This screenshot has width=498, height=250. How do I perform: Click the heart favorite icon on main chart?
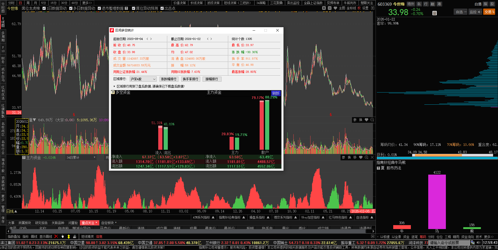335,8
